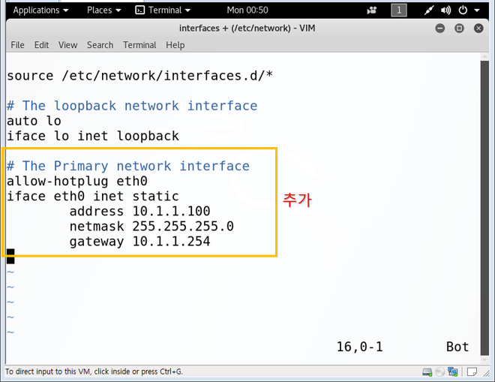
Task: Click the network connection icon
Action: point(429,11)
